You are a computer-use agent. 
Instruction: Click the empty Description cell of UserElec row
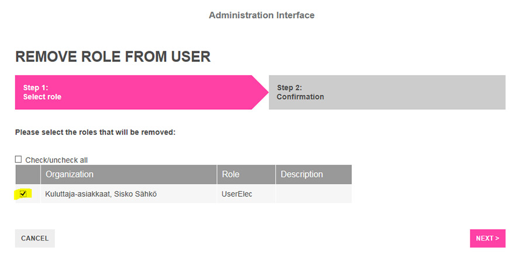click(314, 194)
